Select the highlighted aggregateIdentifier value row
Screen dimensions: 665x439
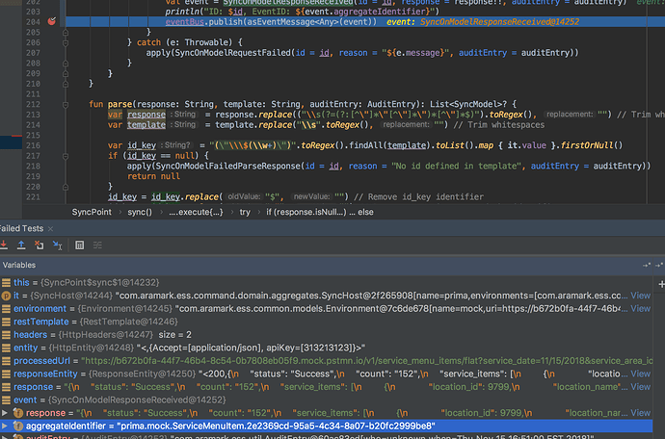326,426
